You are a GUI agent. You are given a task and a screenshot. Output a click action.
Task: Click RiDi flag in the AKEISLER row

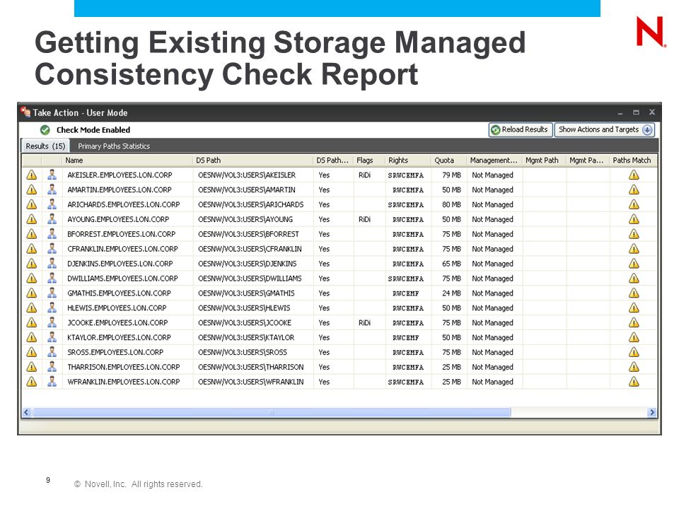click(365, 175)
